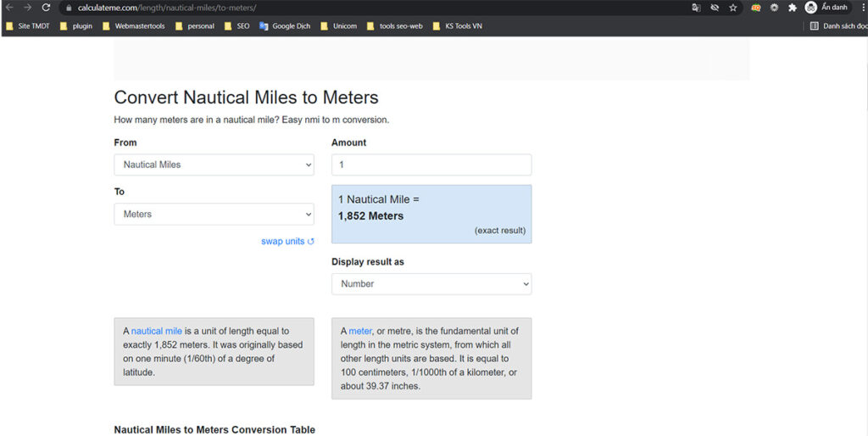Click the crossed-out eye tracking icon

click(x=715, y=8)
